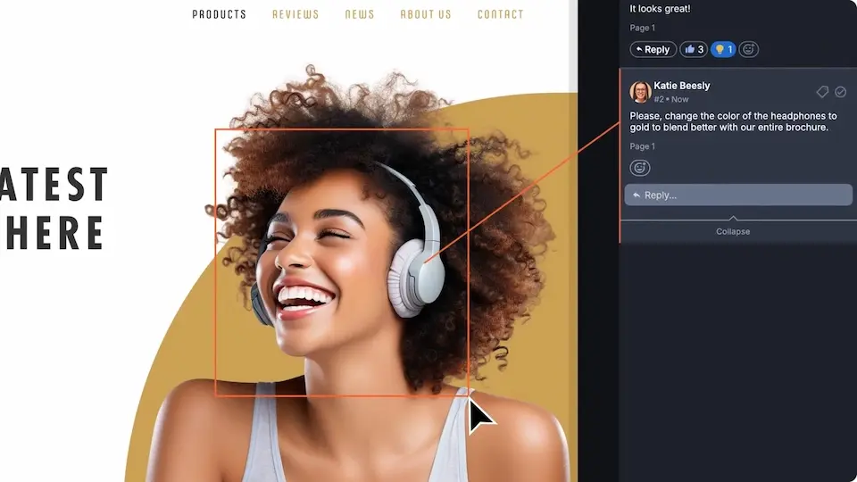
Task: Click Page 1 label under first comment
Action: click(642, 28)
